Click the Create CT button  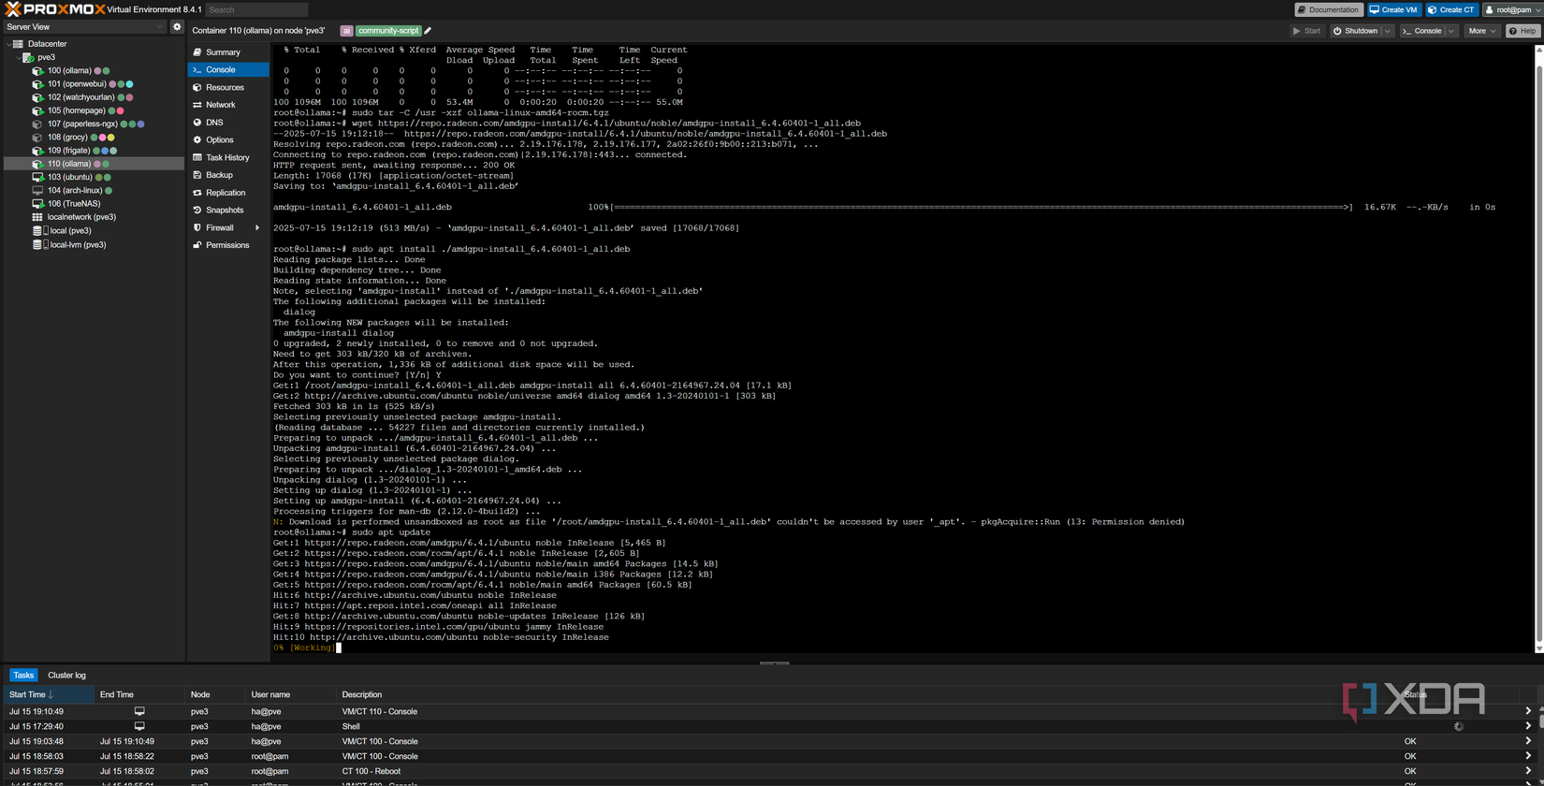pos(1451,9)
